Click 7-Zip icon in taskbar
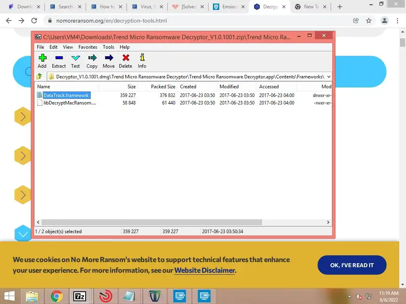406x304 pixels. (x=80, y=296)
